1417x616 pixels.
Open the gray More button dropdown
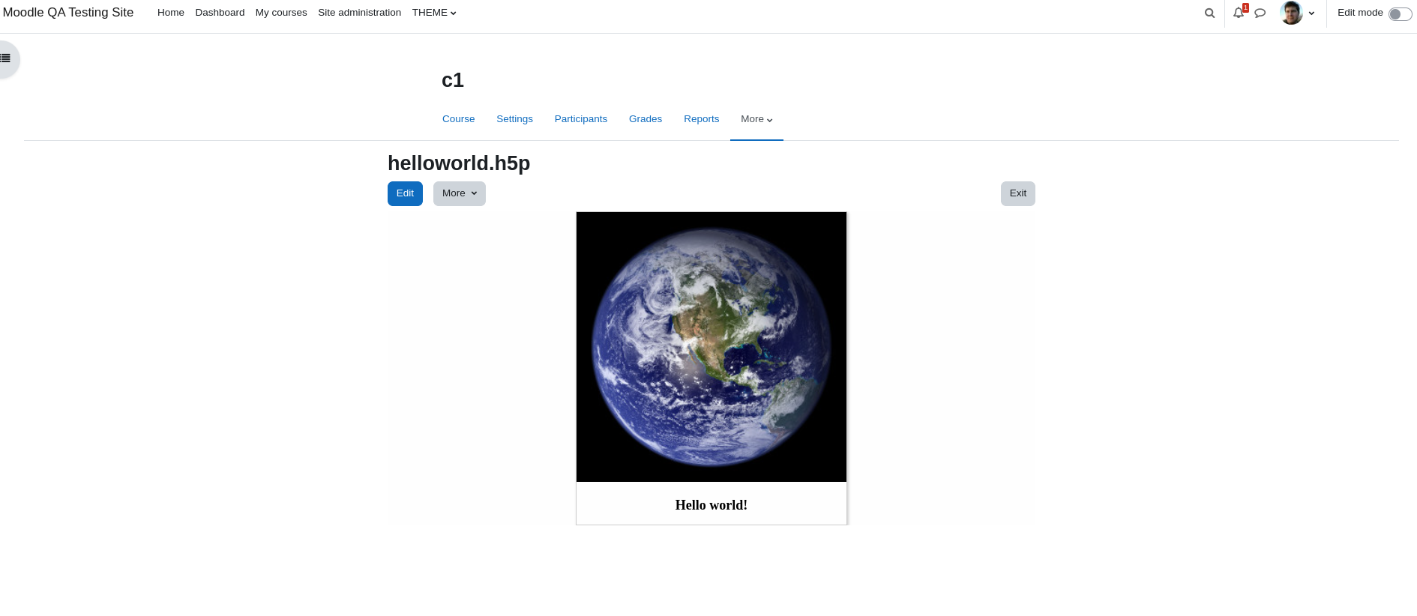[x=460, y=193]
